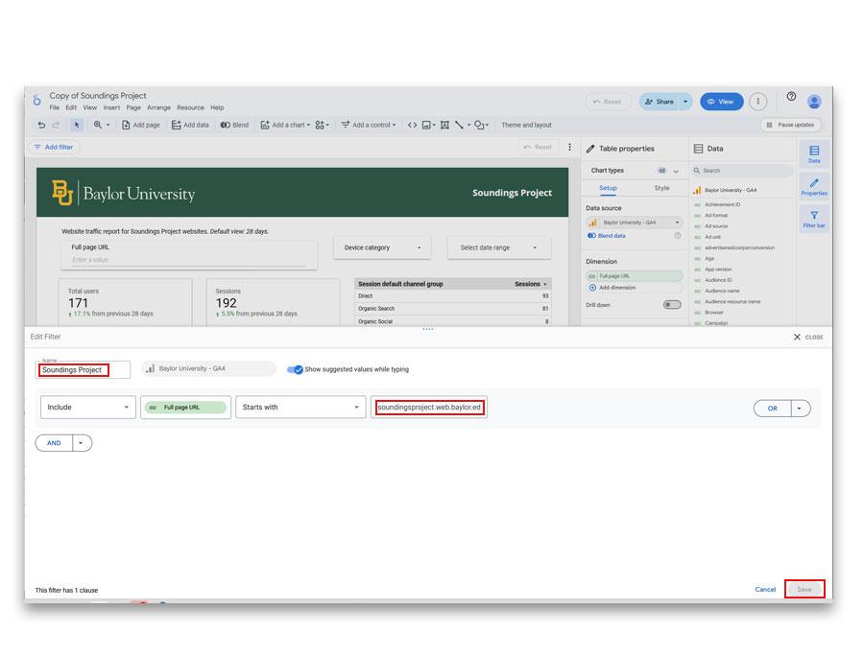Close the Edit Filter panel
This screenshot has width=864, height=656.
click(x=807, y=337)
